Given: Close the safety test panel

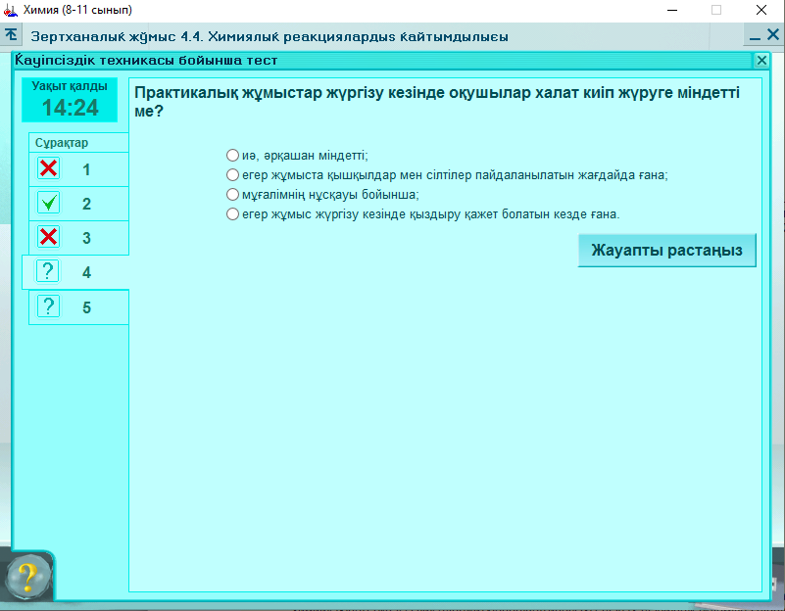Looking at the screenshot, I should point(761,61).
